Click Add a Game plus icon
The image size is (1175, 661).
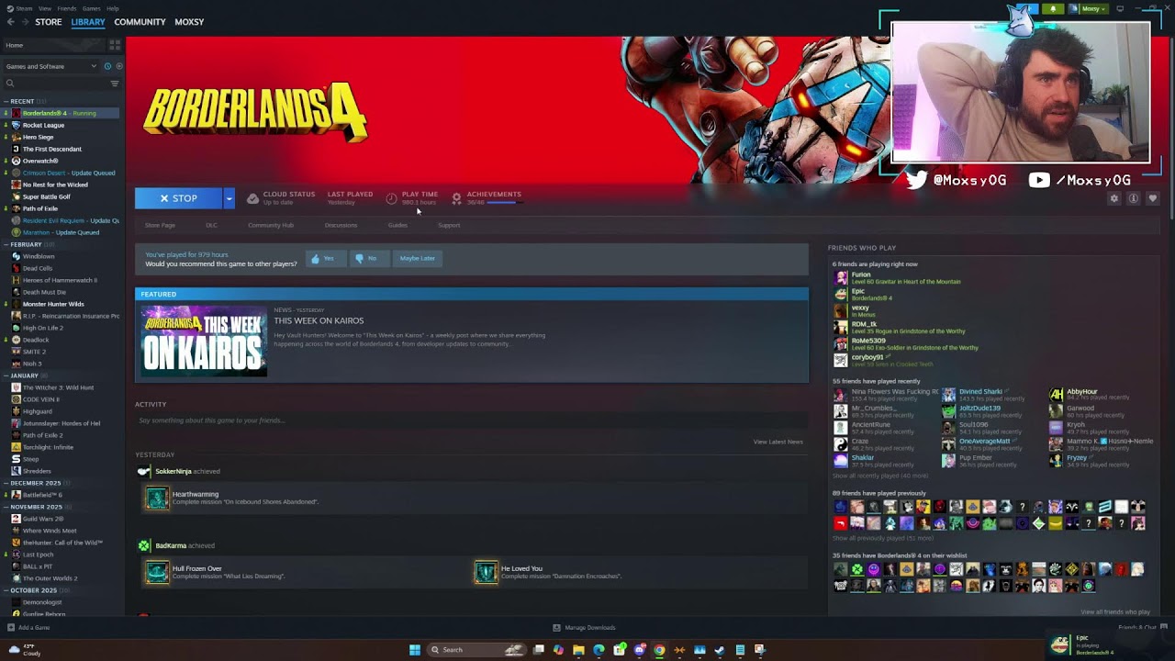(x=11, y=628)
